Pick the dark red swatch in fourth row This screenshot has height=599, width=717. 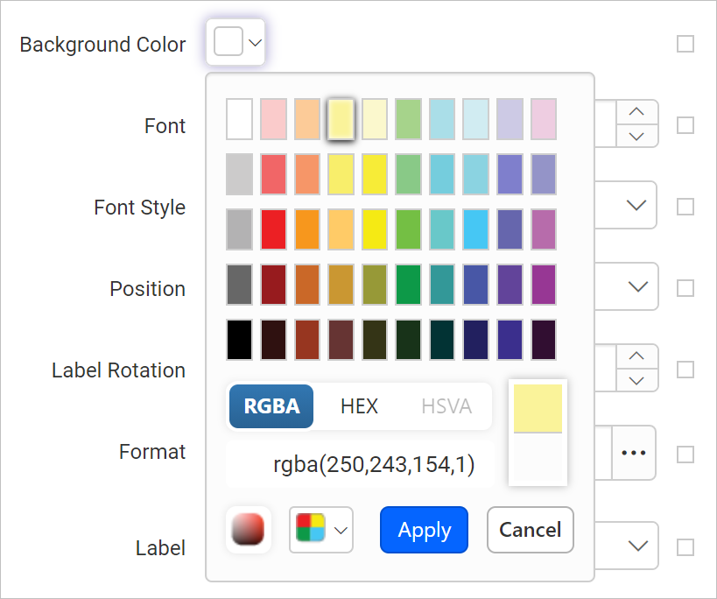pos(273,285)
